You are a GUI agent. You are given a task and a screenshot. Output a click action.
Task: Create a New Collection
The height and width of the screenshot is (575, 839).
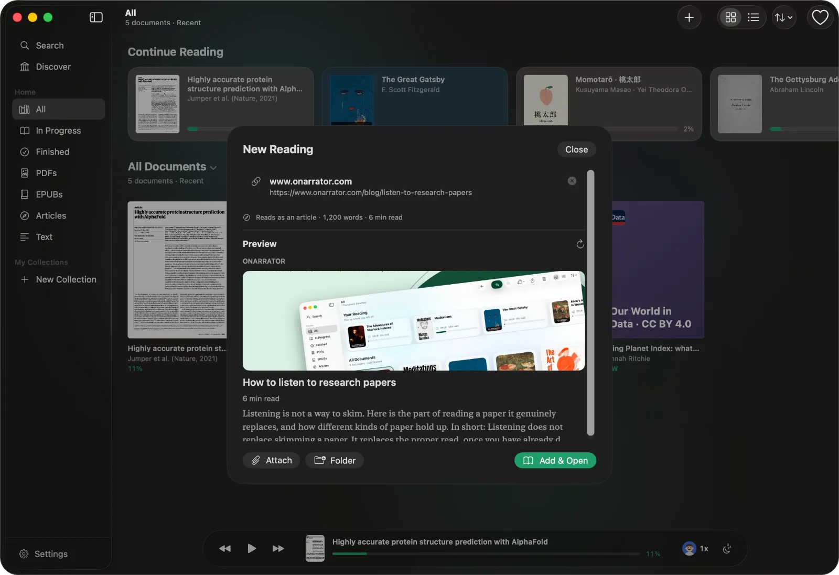tap(58, 279)
